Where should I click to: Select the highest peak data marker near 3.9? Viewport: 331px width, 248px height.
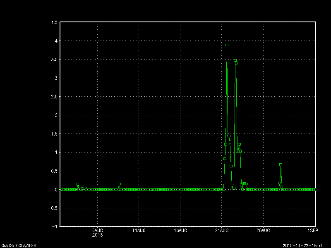pos(227,45)
